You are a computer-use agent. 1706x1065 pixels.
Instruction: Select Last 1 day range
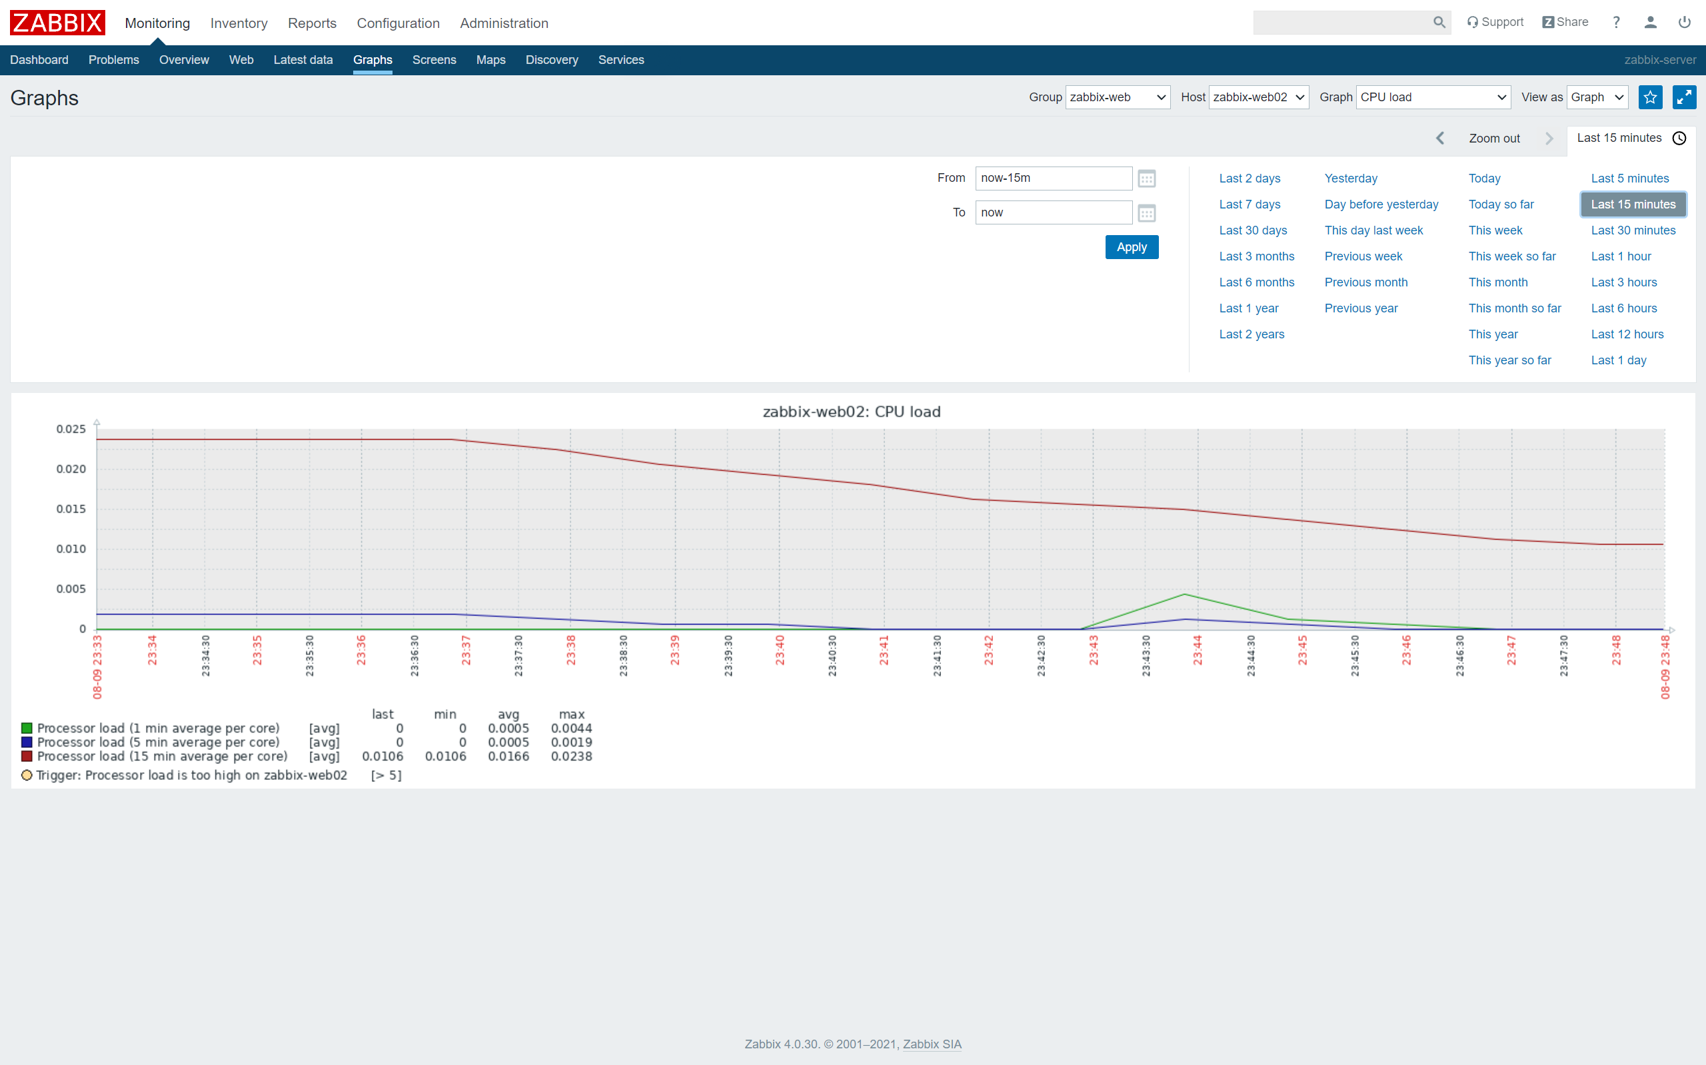pyautogui.click(x=1619, y=360)
